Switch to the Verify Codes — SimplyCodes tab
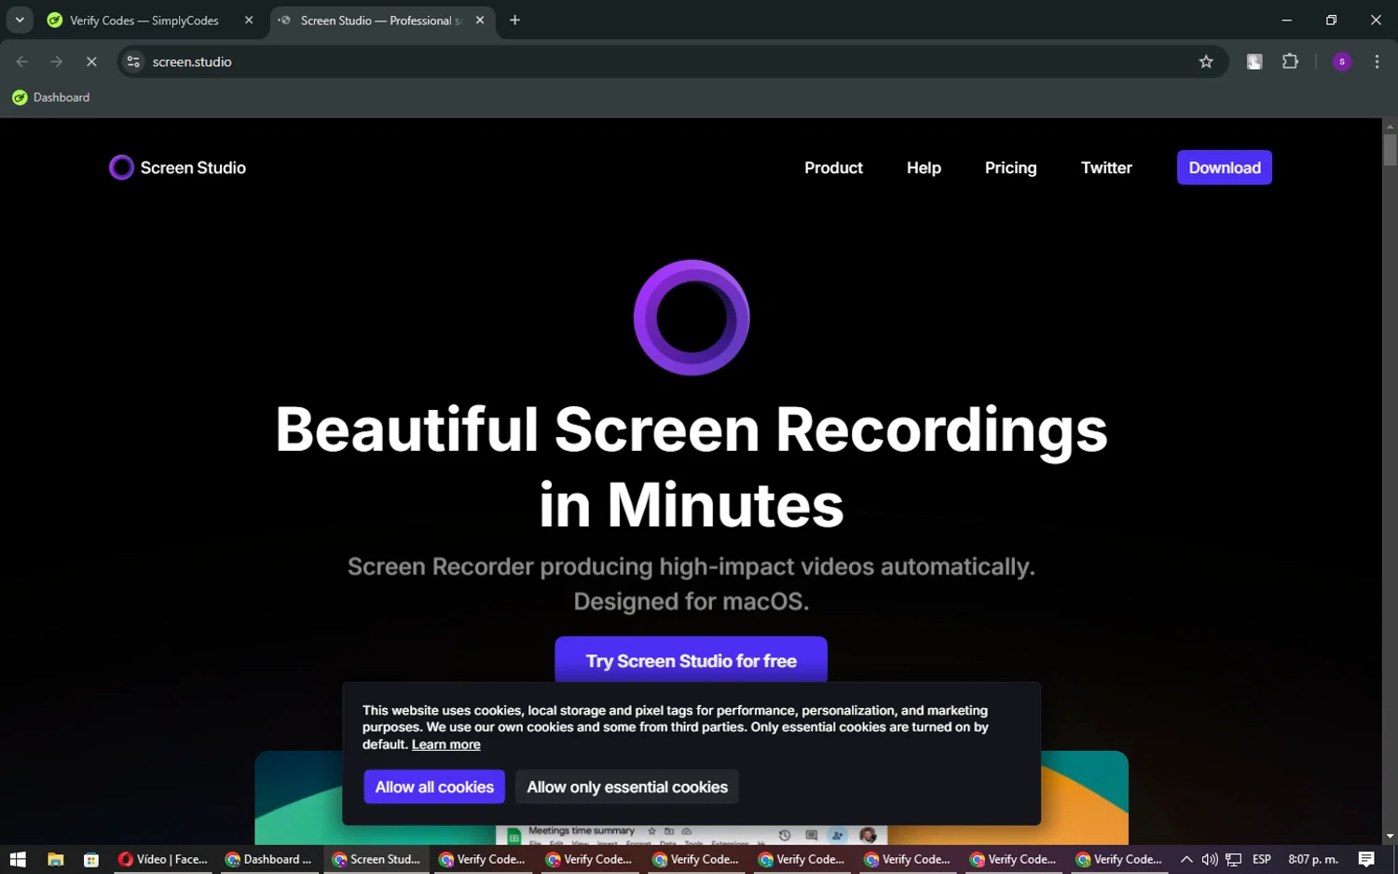Screen dimensions: 1398x874 click(x=144, y=20)
